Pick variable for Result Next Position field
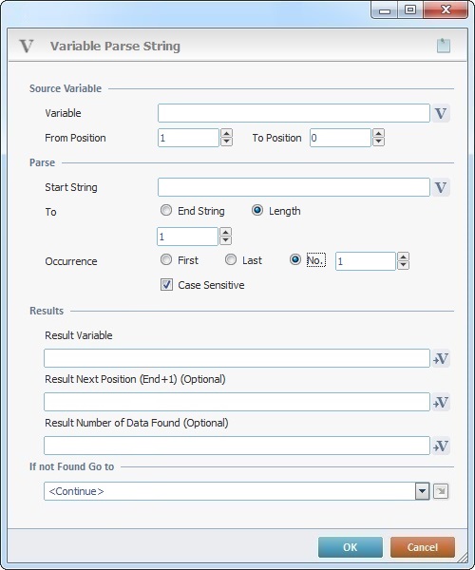The height and width of the screenshot is (570, 475). pyautogui.click(x=441, y=403)
